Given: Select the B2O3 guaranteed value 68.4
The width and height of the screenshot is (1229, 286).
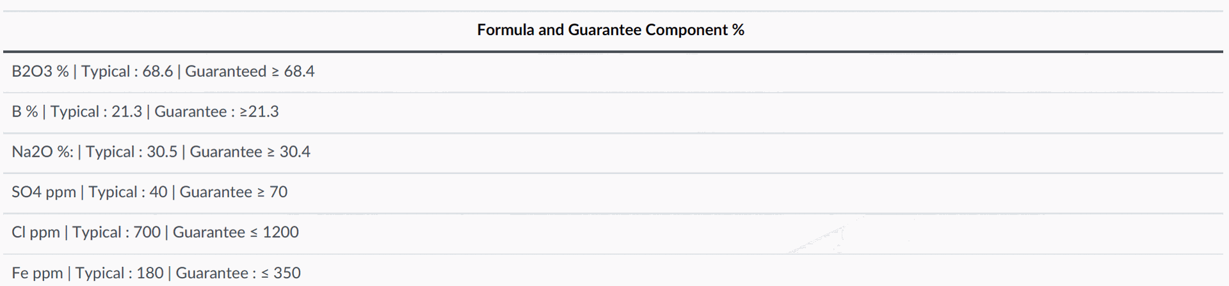Looking at the screenshot, I should click(299, 71).
